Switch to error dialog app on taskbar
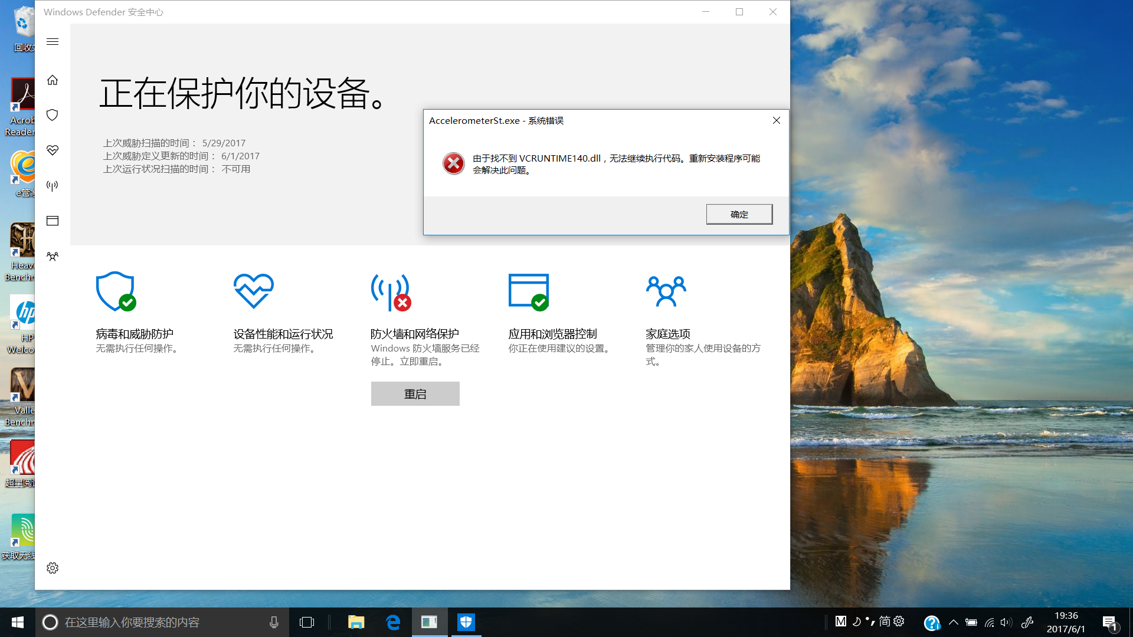The image size is (1133, 637). click(430, 622)
